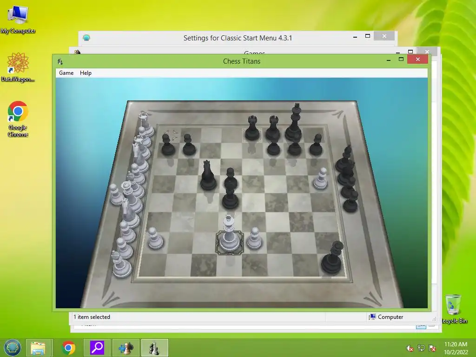
Task: Open Action Center flag tray icon
Action: [x=432, y=348]
